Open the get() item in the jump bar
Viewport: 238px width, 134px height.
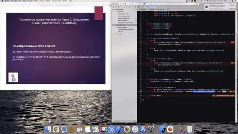167,10
